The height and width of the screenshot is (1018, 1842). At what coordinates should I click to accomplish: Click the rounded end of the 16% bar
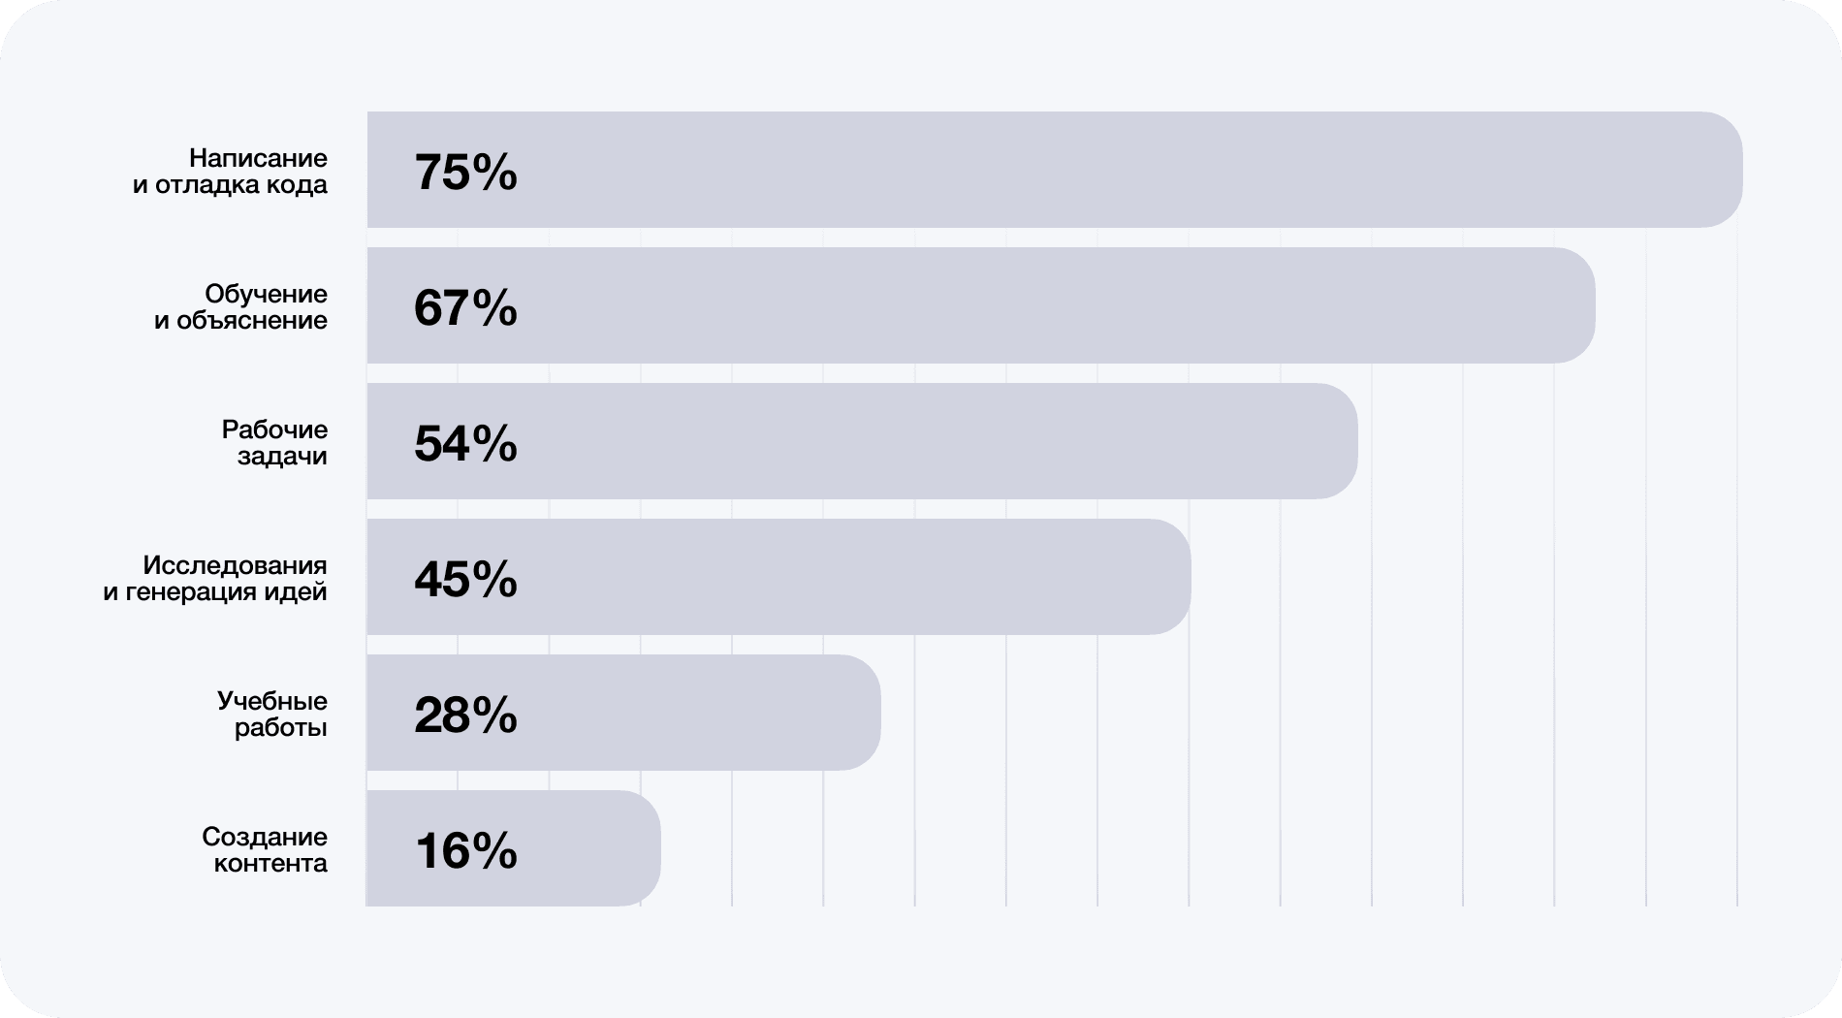(640, 848)
